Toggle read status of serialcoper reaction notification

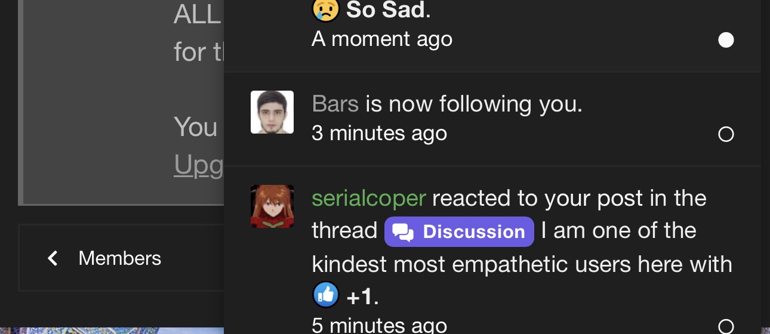726,326
